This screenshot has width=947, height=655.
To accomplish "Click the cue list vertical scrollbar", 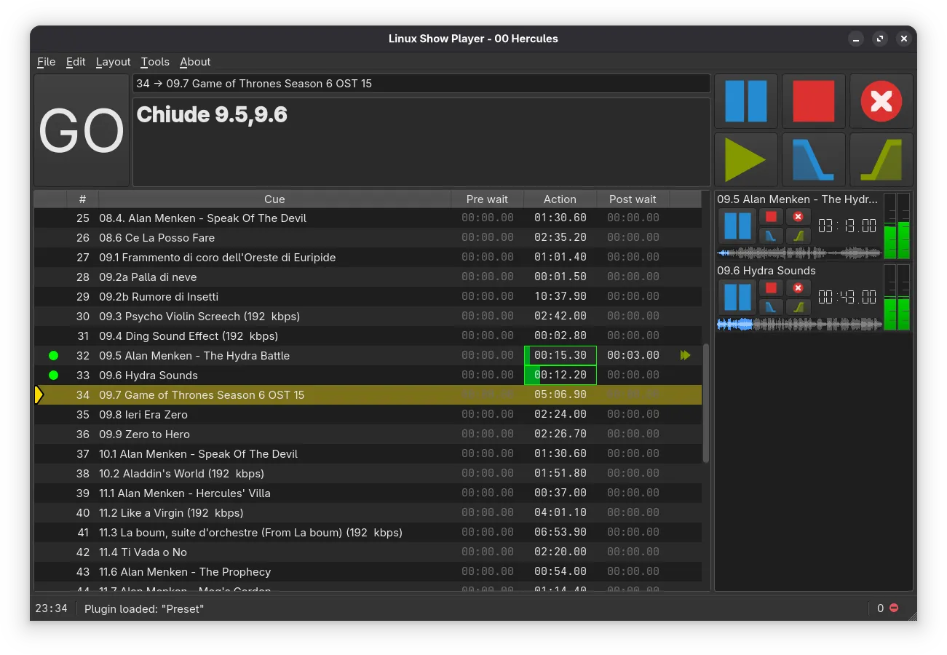I will (x=705, y=404).
